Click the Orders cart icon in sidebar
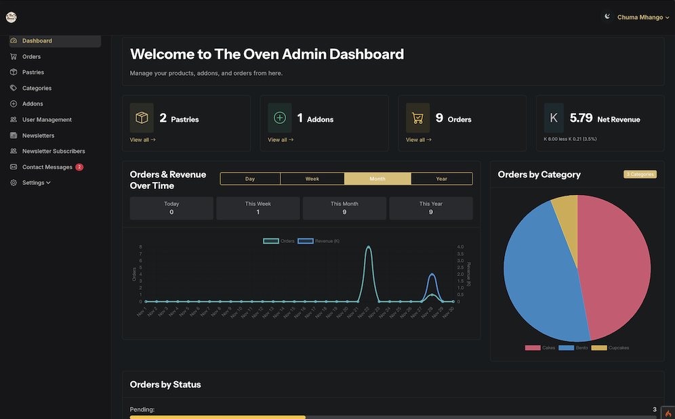This screenshot has width=675, height=419. (14, 57)
